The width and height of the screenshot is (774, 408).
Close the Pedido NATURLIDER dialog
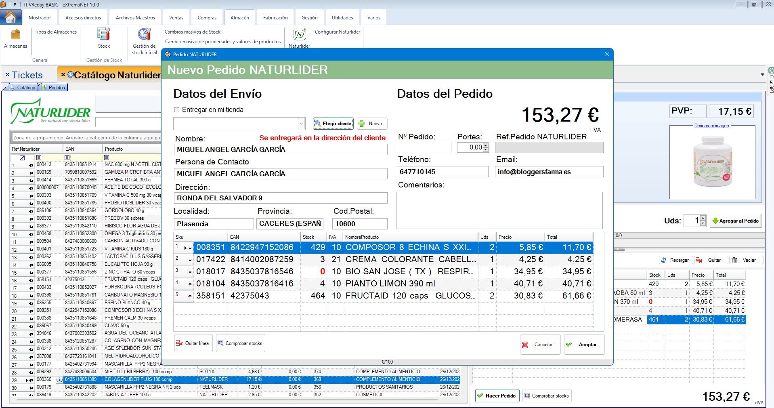pos(607,54)
